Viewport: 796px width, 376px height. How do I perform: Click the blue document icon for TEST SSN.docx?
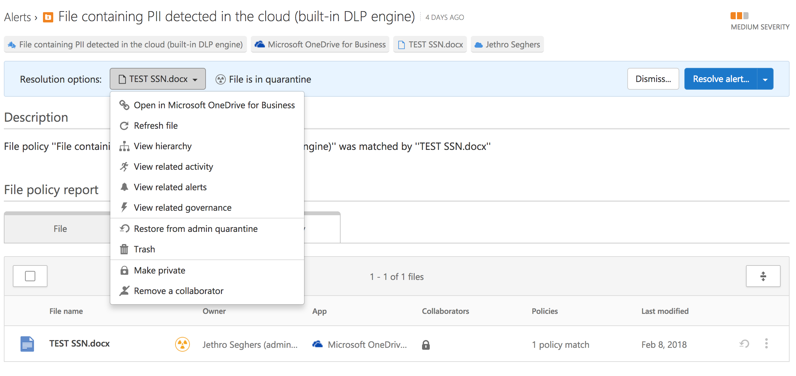tap(27, 344)
